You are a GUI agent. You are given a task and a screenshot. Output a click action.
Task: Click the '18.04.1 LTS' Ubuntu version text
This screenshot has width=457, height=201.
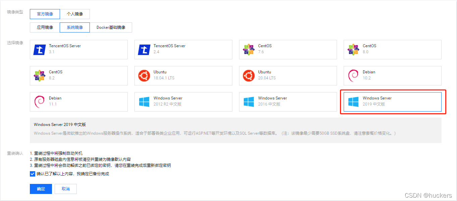(x=164, y=78)
